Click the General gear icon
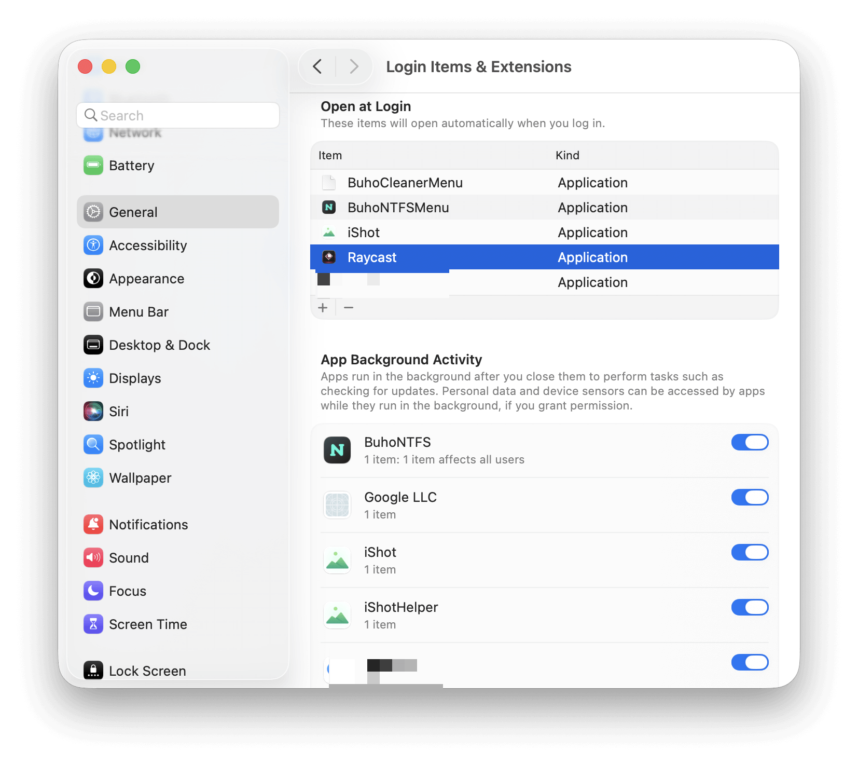858x765 pixels. coord(93,212)
